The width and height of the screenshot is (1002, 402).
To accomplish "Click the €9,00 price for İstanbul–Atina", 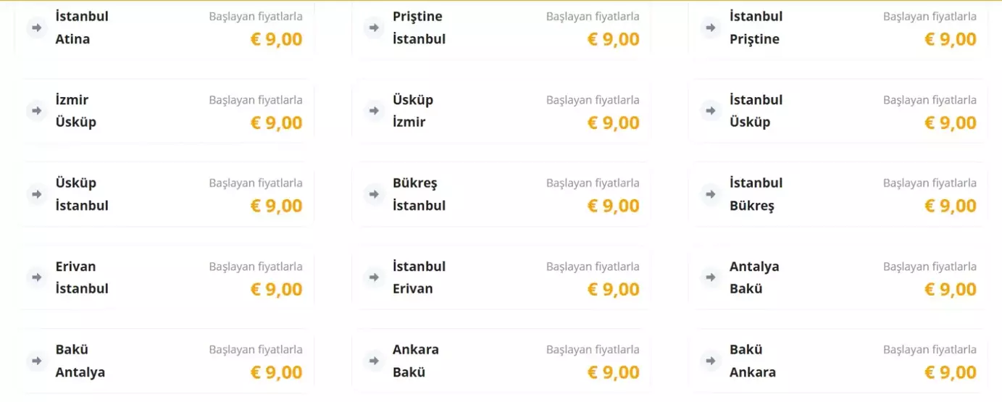I will click(276, 39).
